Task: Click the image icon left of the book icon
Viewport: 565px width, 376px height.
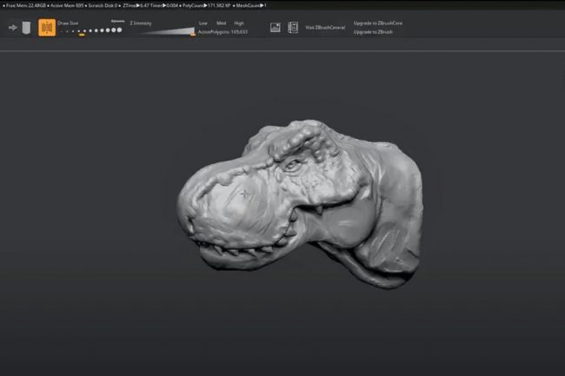Action: (276, 28)
